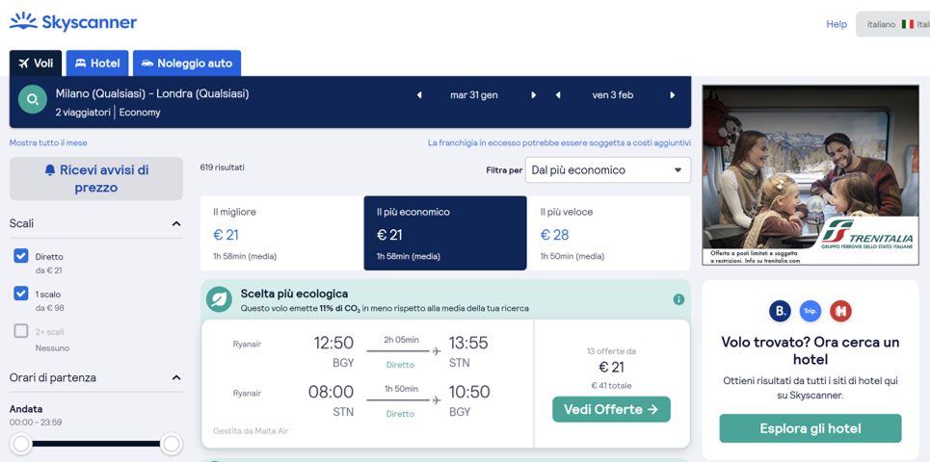
Task: Click the Booking.com 'B.' icon
Action: pyautogui.click(x=780, y=311)
